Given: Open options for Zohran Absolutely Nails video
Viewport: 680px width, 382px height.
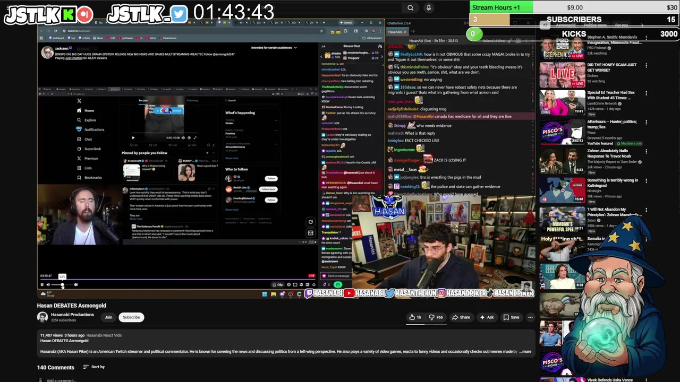Looking at the screenshot, I should coord(646,152).
